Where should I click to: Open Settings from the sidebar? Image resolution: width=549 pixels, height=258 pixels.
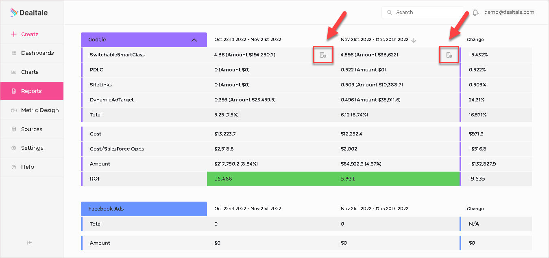[x=32, y=148]
